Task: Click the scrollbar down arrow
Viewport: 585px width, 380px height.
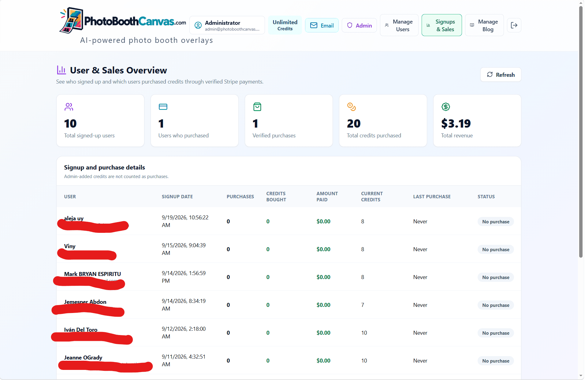Action: [x=581, y=376]
